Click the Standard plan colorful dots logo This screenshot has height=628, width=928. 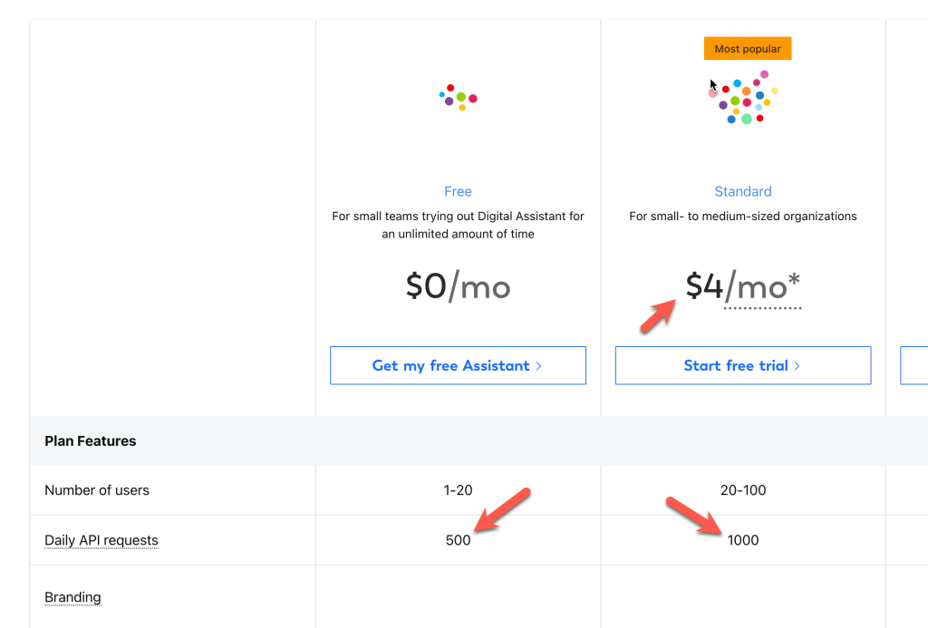tap(743, 98)
